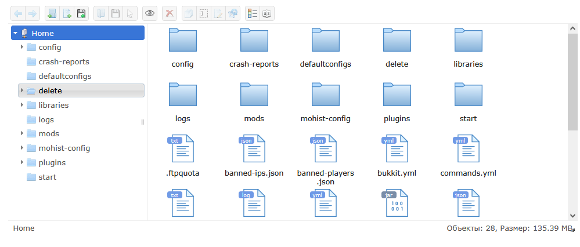Click the scrollbar up arrow

coord(572,28)
